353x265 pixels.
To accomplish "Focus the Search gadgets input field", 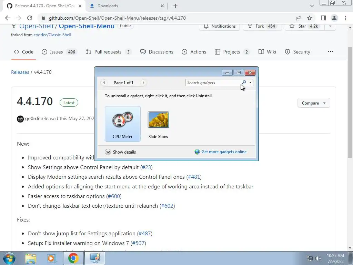I will pyautogui.click(x=213, y=83).
